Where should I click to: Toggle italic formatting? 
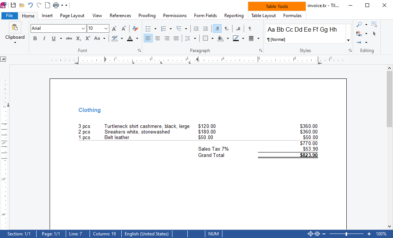[44, 38]
